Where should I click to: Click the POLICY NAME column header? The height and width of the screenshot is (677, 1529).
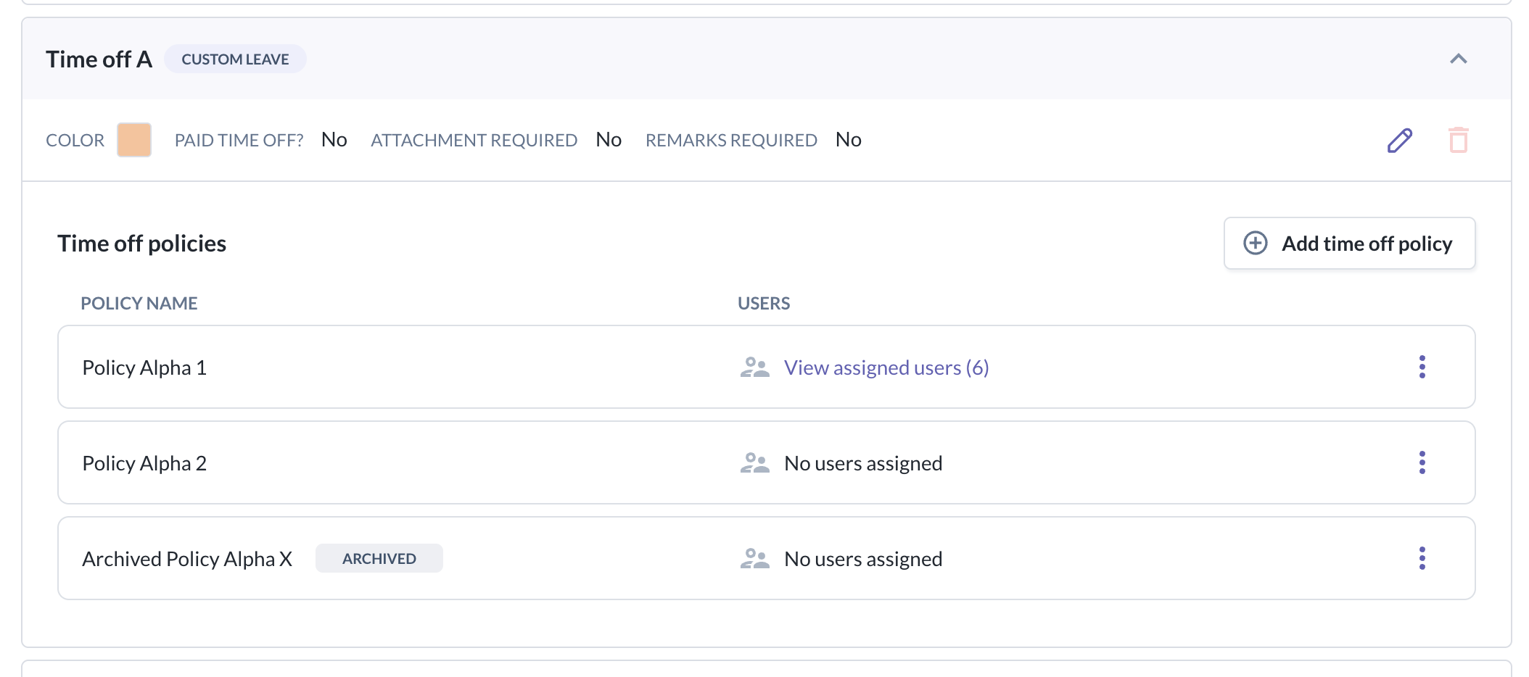click(x=139, y=303)
